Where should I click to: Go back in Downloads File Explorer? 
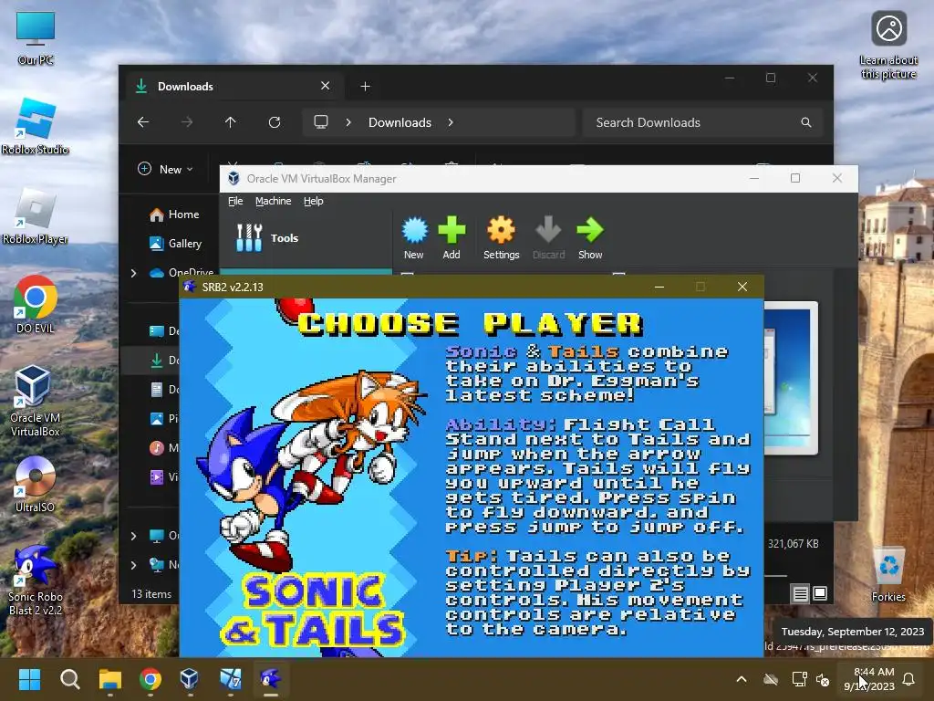click(143, 122)
